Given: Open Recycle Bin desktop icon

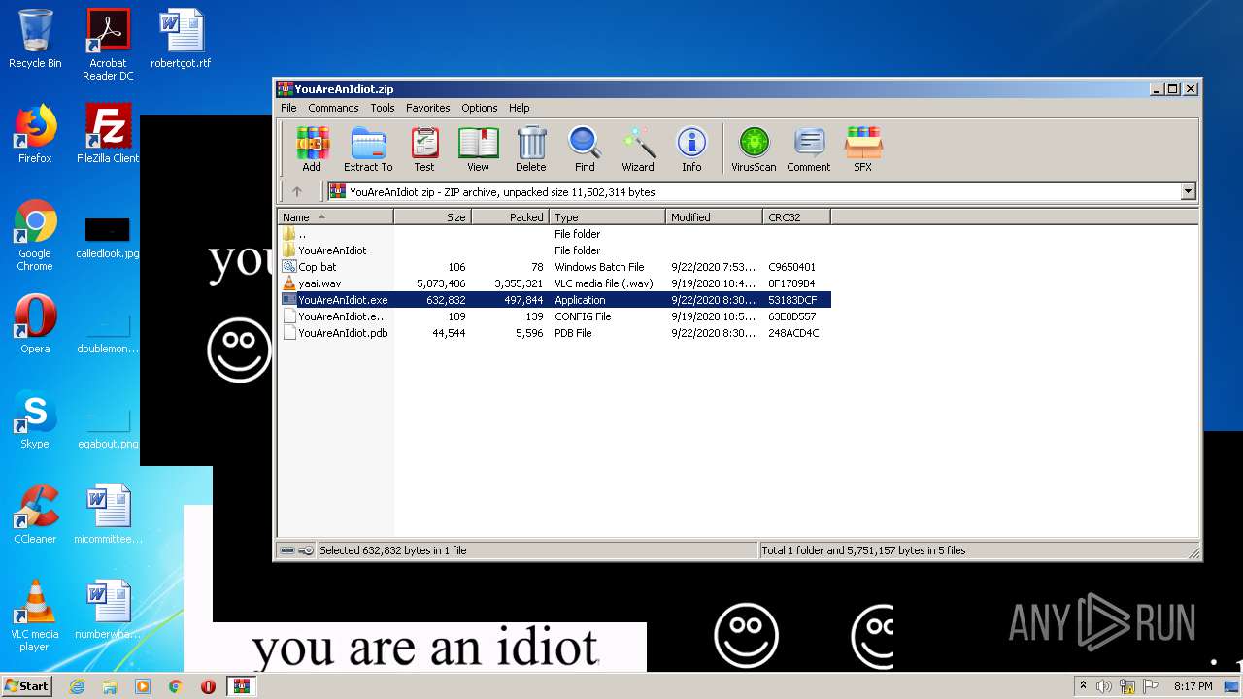Looking at the screenshot, I should 35,39.
